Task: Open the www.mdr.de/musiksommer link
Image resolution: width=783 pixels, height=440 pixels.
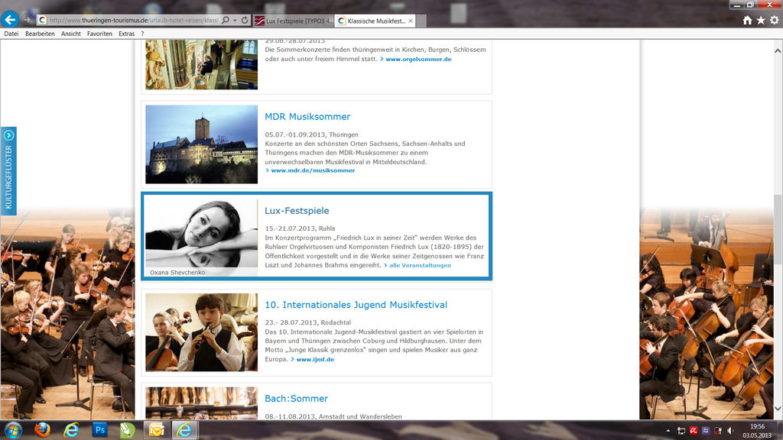Action: coord(313,170)
